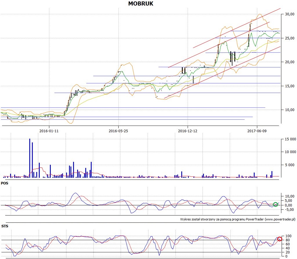Click the 10 000 volume axis label
The height and width of the screenshot is (259, 297).
tap(290, 152)
